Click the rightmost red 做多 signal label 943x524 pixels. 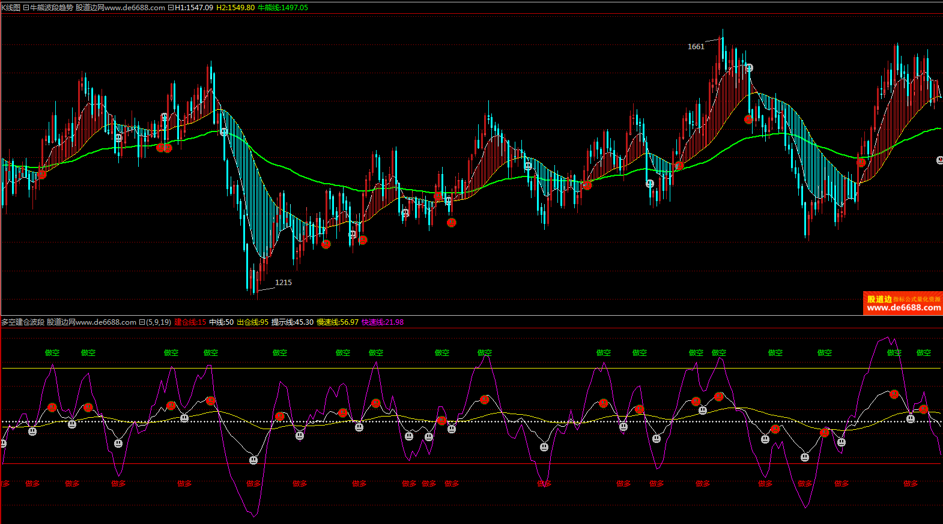[x=911, y=484]
